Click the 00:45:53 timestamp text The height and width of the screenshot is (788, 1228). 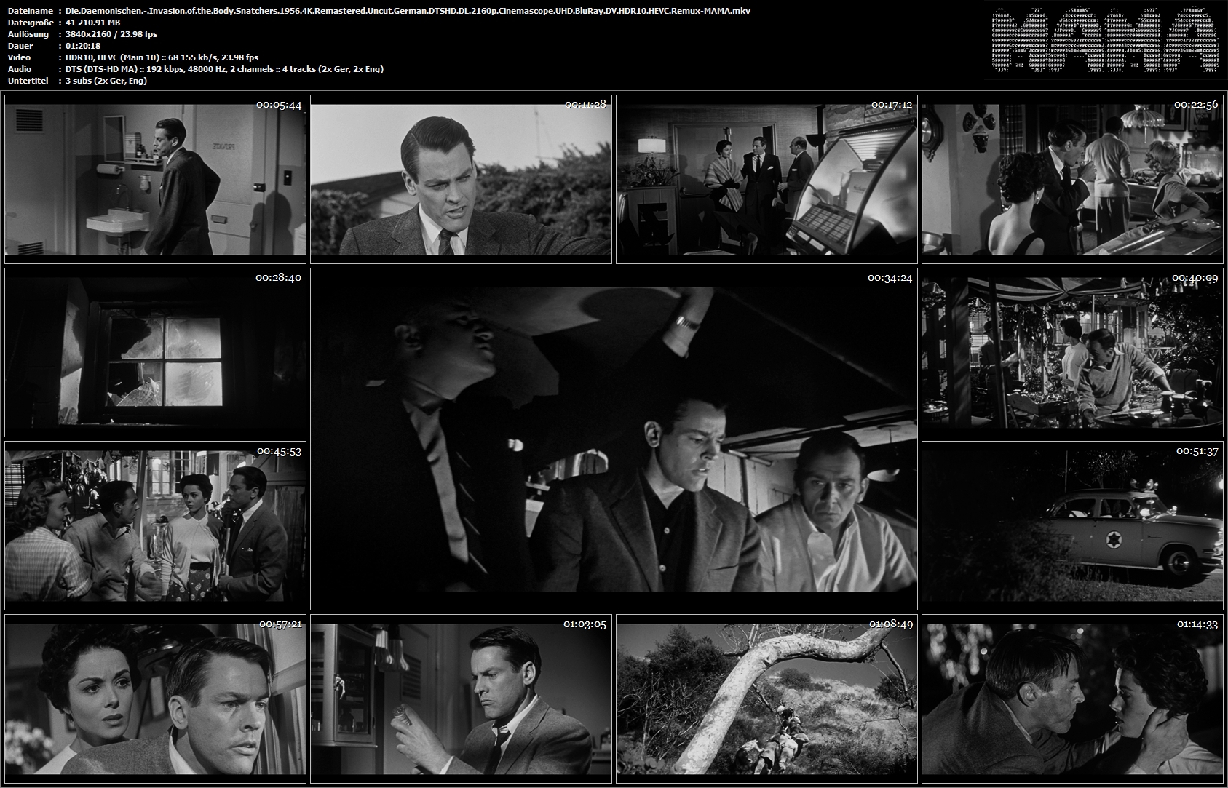tap(280, 451)
